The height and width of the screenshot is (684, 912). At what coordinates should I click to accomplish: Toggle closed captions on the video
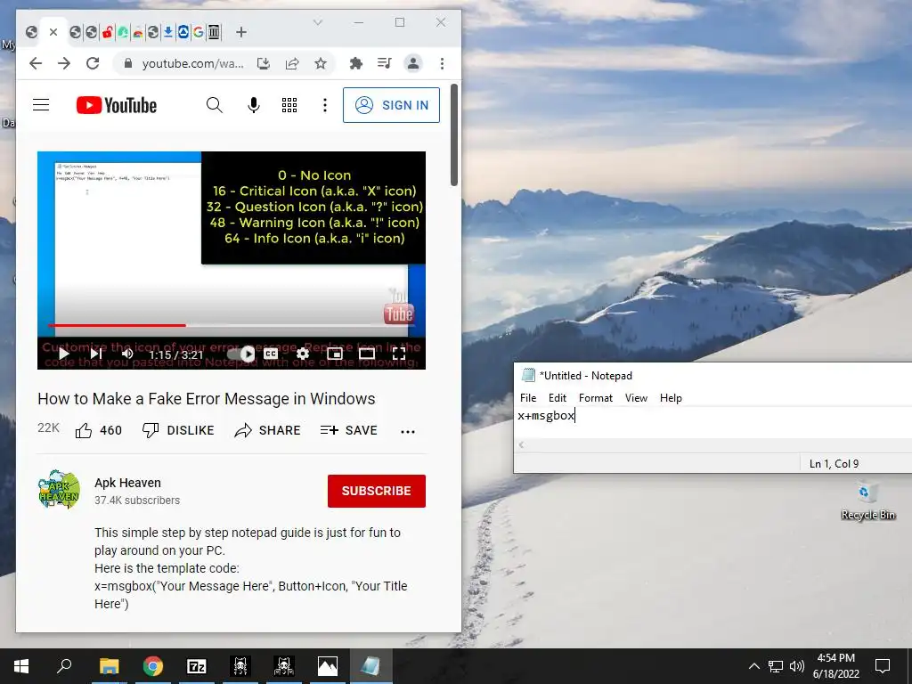click(x=271, y=353)
